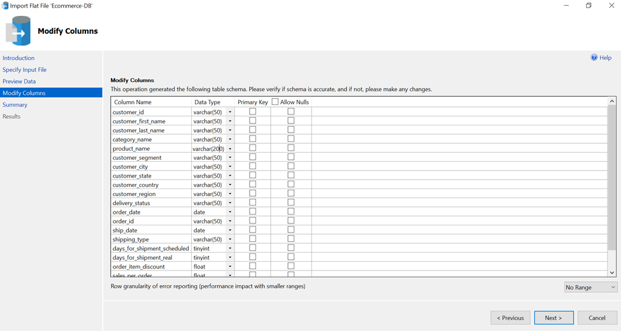Edit the customer_last_name column name cell

[x=151, y=130]
